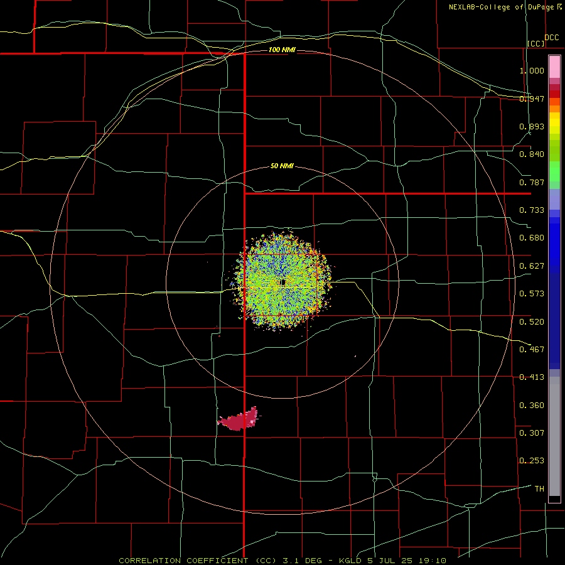Click the multicolored ground clutter disc

[282, 281]
